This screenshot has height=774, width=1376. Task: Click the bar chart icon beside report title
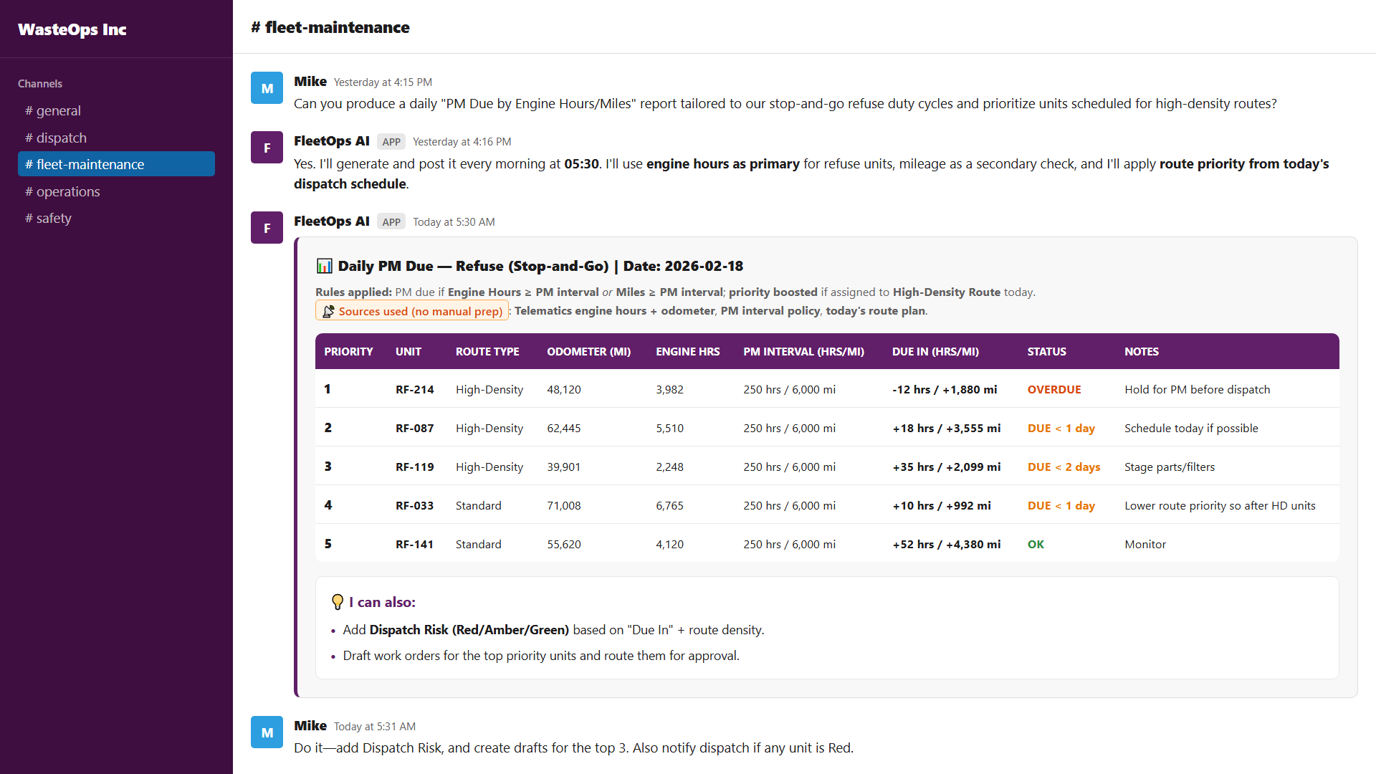point(325,266)
